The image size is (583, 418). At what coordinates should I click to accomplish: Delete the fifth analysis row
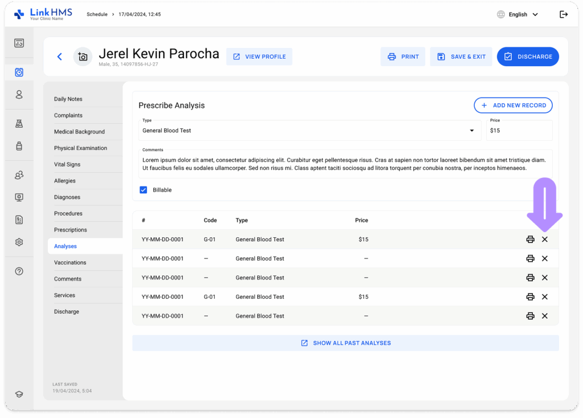(545, 316)
